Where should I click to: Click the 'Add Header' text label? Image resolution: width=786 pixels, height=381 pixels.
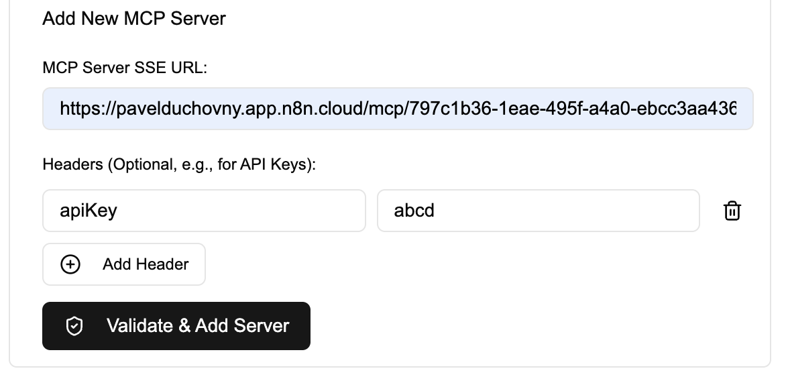(146, 265)
